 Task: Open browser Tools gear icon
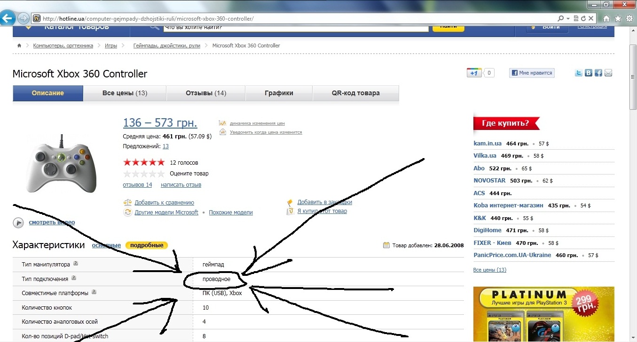[629, 19]
